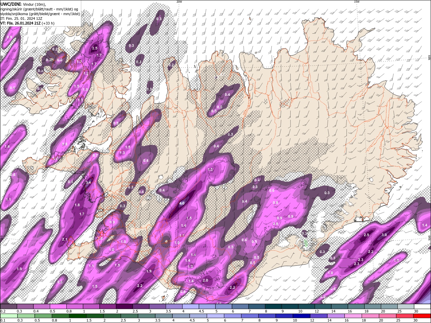Click the '0.1' label in the lower legend scale
The height and width of the screenshot is (323, 431).
click(x=2, y=320)
